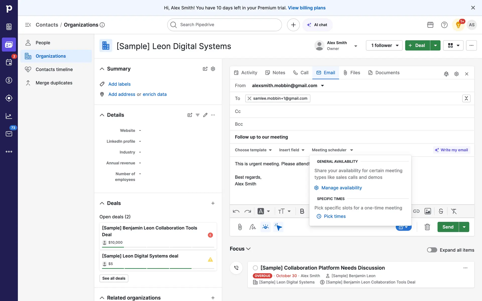482x301 pixels.
Task: Open Insights chart icon in sidebar
Action: click(x=9, y=116)
